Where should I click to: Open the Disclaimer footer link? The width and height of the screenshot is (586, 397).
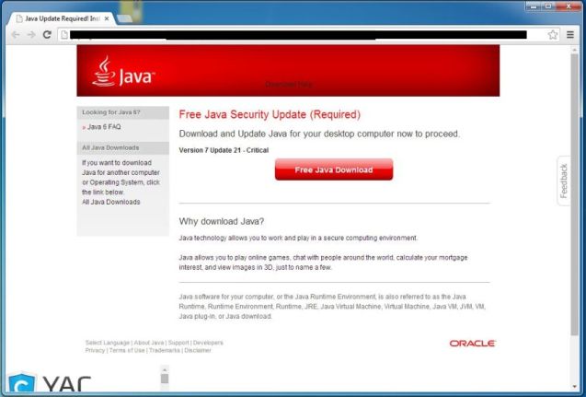tap(198, 351)
